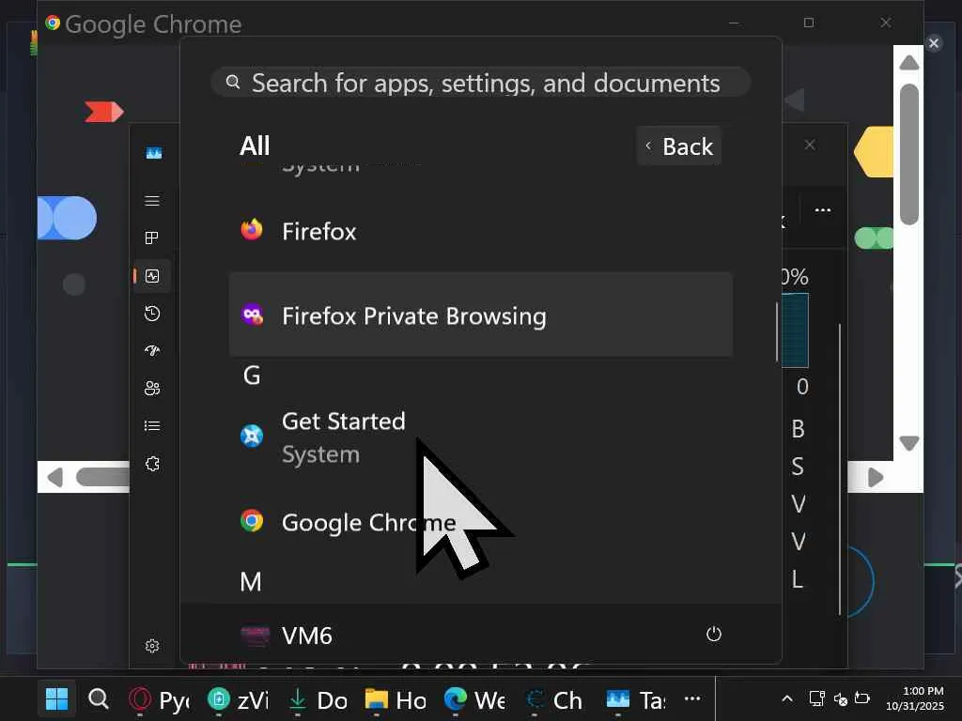962x721 pixels.
Task: Click the Windows Start button
Action: click(x=57, y=698)
